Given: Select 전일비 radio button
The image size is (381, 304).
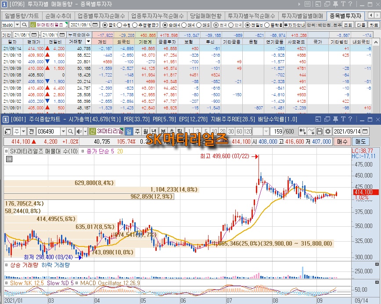Looking at the screenshot, I should [x=248, y=25].
